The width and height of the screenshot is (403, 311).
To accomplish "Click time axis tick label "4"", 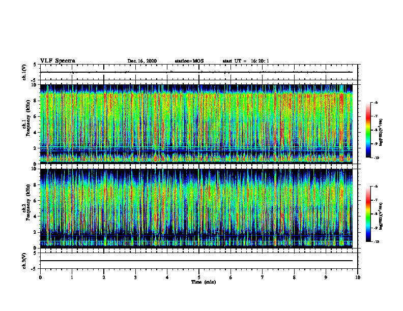I will tap(167, 277).
